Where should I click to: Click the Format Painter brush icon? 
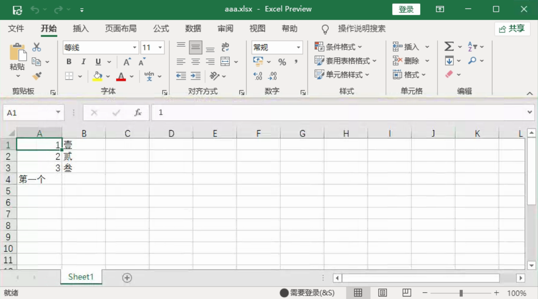37,76
